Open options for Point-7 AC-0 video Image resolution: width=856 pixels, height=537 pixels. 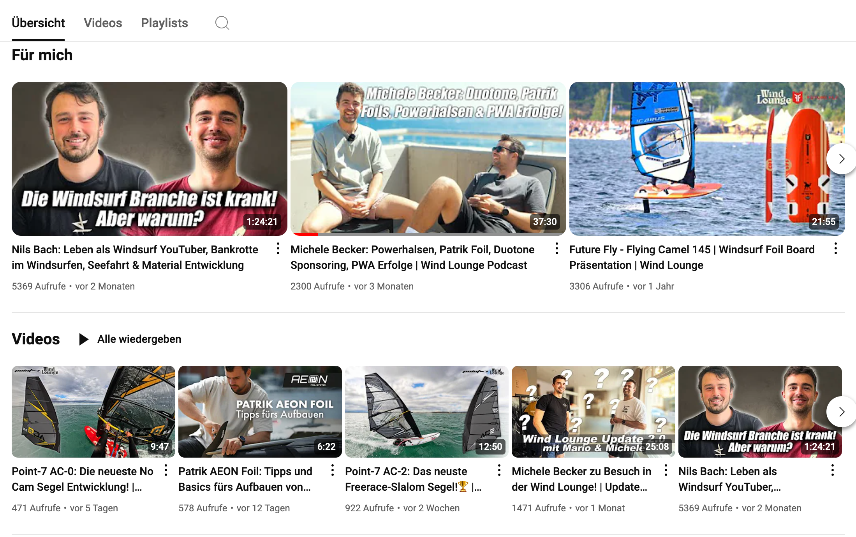[x=166, y=470]
